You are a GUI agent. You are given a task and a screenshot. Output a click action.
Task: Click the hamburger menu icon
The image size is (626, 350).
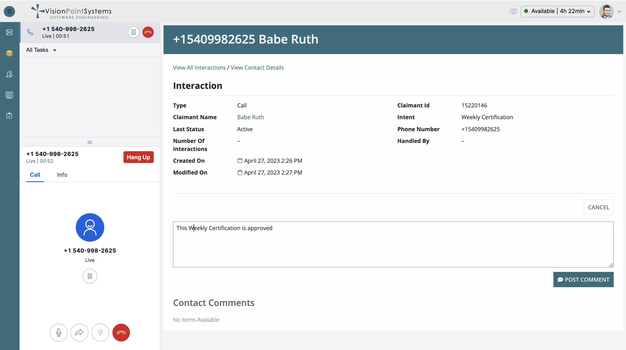[10, 12]
